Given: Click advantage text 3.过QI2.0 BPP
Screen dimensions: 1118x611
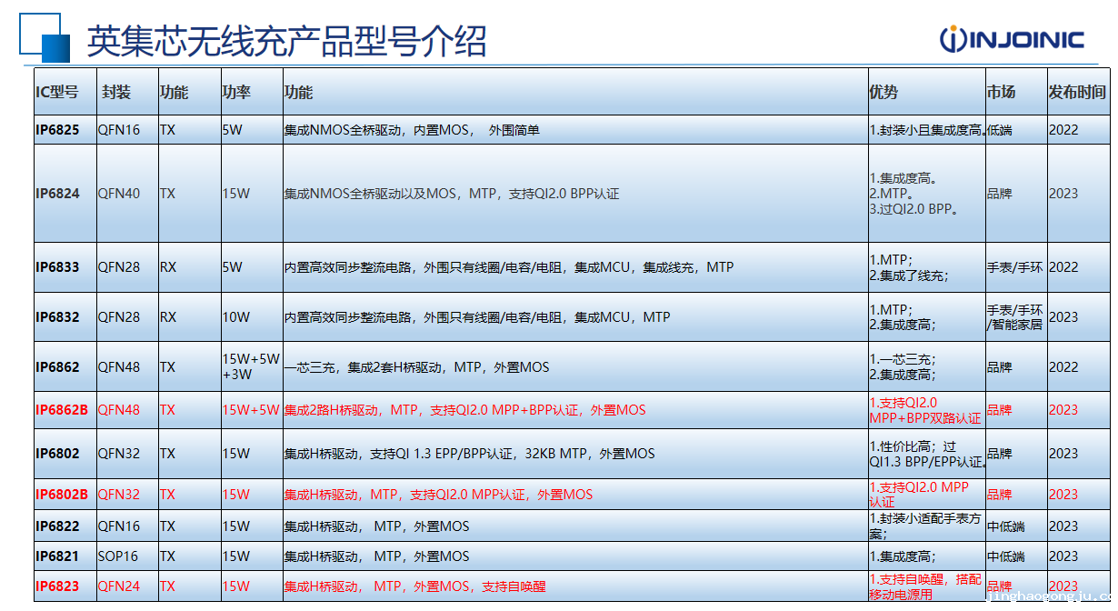Looking at the screenshot, I should tap(915, 209).
